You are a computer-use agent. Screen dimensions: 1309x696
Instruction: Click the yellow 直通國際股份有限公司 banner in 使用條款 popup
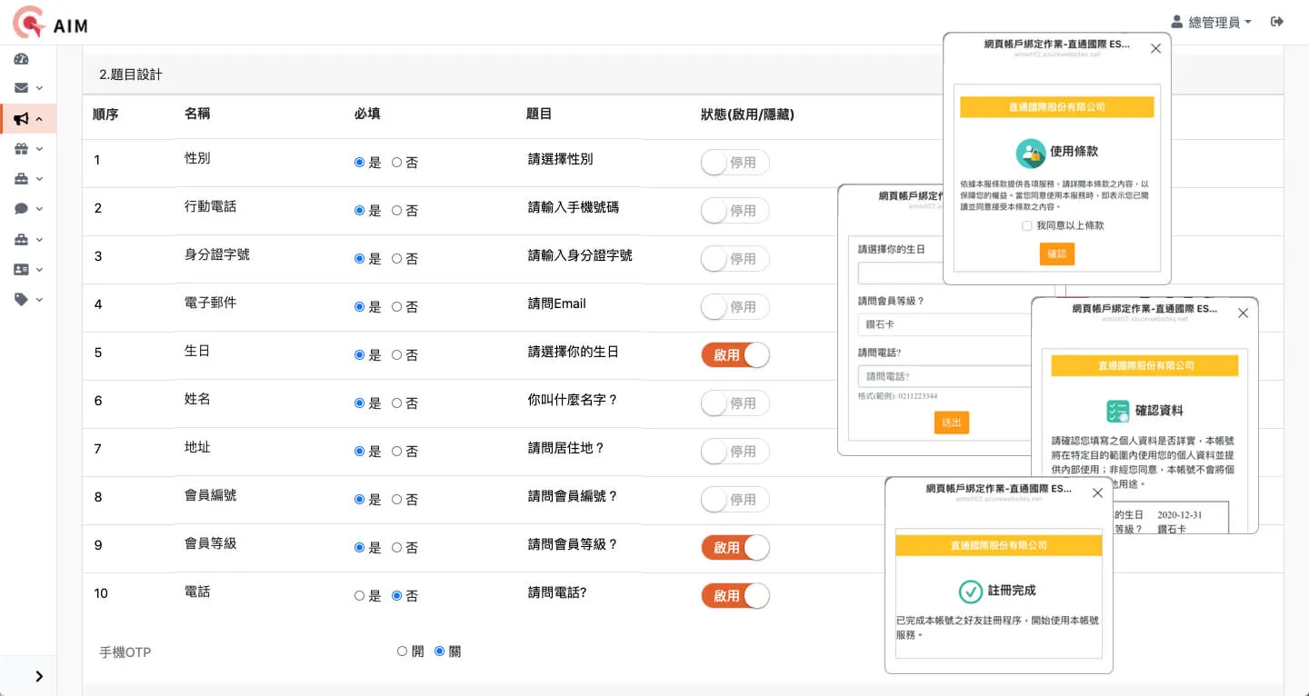[x=1057, y=107]
